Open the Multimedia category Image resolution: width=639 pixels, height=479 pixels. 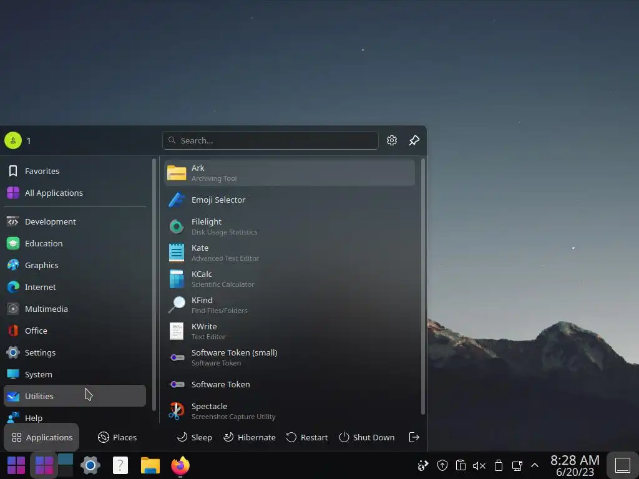[x=75, y=309]
